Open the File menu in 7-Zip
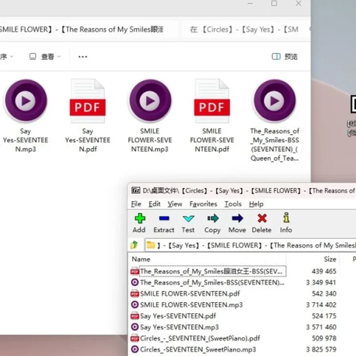This screenshot has width=356, height=356. pos(136,204)
